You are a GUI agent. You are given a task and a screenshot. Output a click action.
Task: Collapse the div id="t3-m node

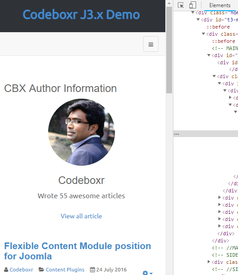click(198, 20)
